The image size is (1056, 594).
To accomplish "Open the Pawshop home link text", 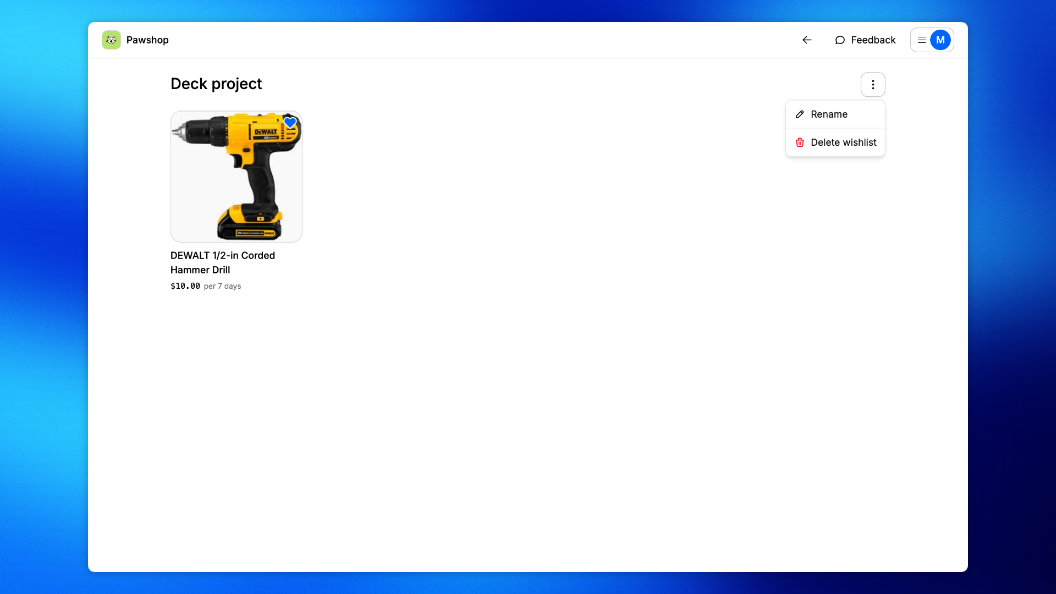I will [147, 40].
